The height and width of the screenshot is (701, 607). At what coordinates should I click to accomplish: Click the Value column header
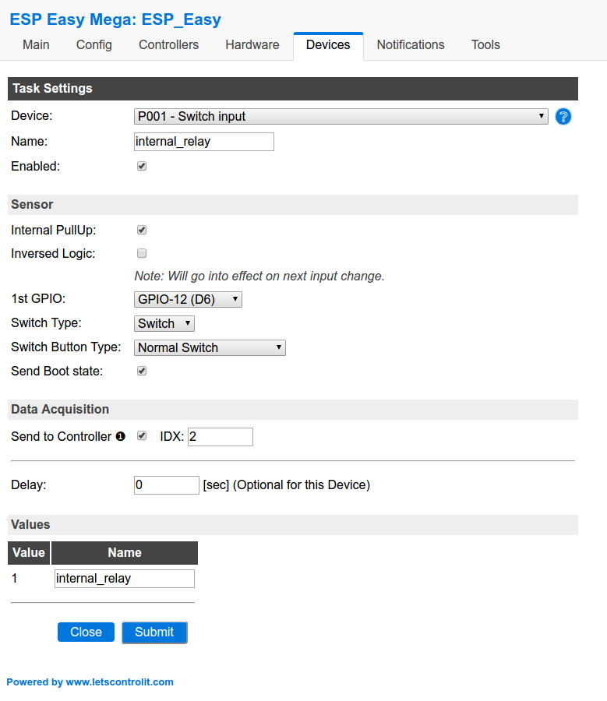coord(29,552)
